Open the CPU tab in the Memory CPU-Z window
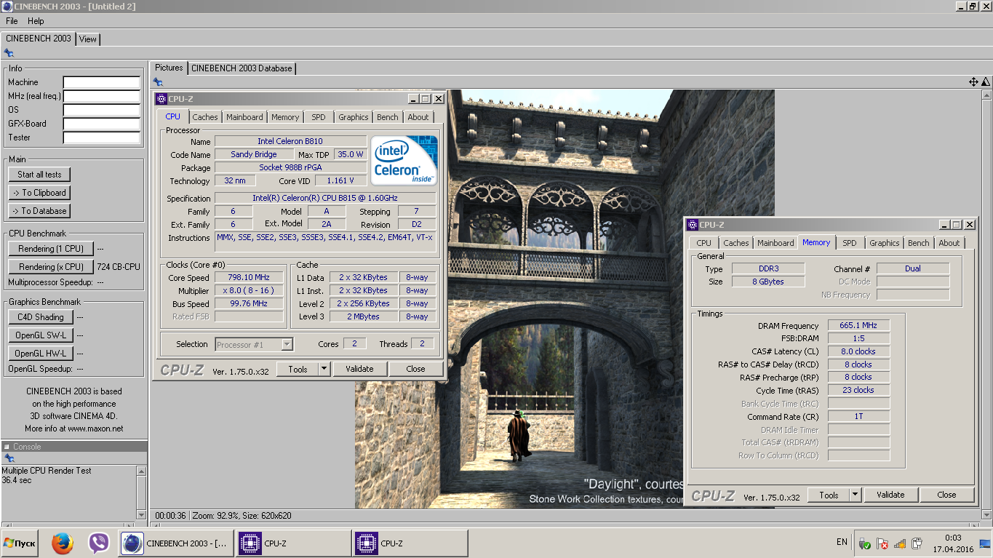This screenshot has height=558, width=993. pyautogui.click(x=703, y=243)
